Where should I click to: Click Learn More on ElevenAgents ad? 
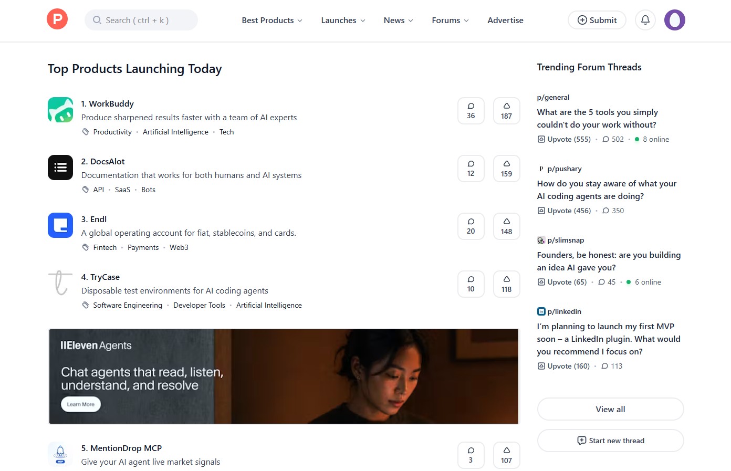[81, 404]
